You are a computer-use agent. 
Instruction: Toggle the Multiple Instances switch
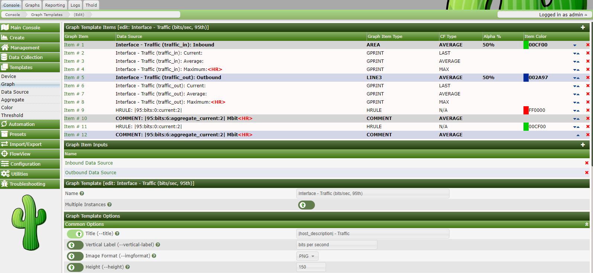coord(306,205)
